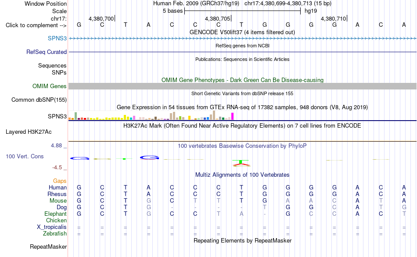
Task: Open the OMIM Gene Phenotypes track title
Action: click(242, 80)
